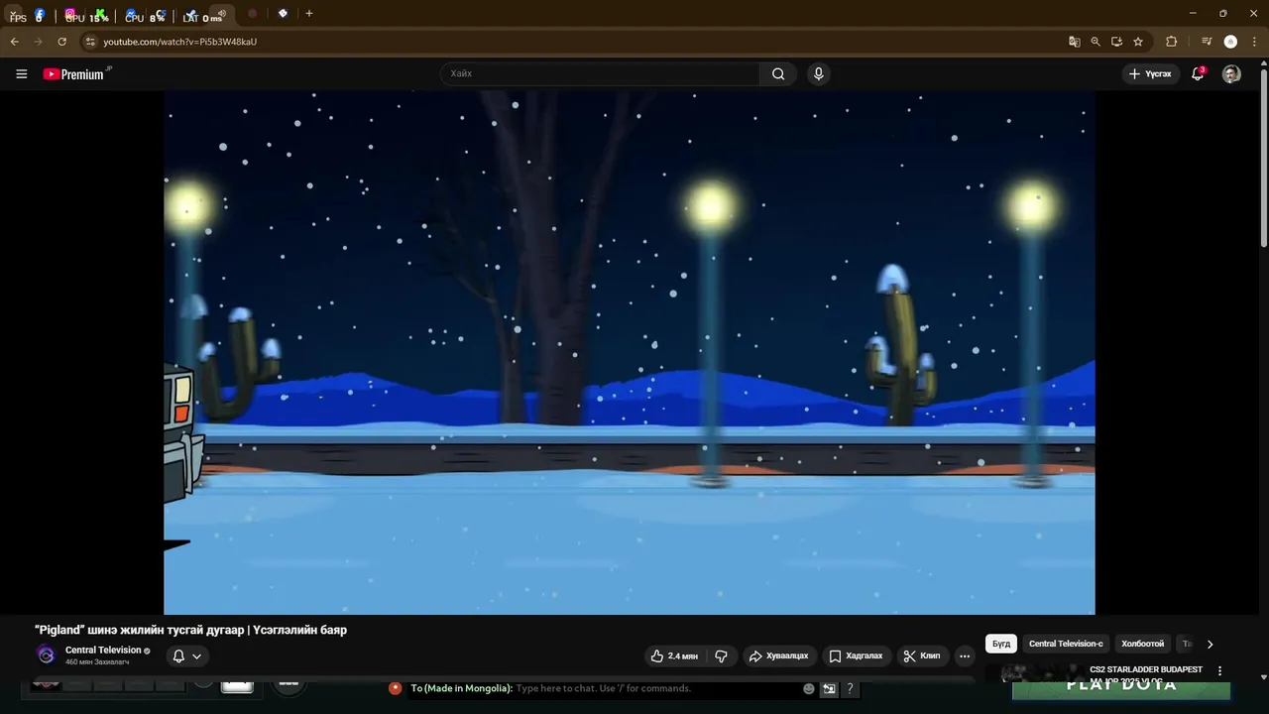Click Үүсгэх create button
Image resolution: width=1269 pixels, height=714 pixels.
pyautogui.click(x=1150, y=73)
